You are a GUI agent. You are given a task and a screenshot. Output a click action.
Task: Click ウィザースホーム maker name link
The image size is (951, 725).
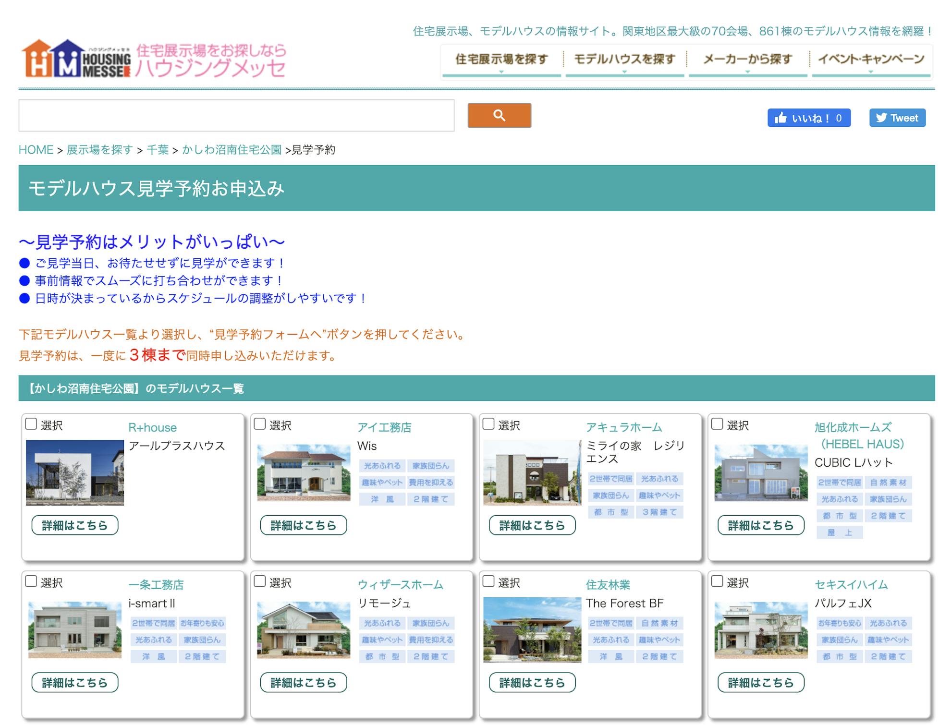pyautogui.click(x=400, y=585)
